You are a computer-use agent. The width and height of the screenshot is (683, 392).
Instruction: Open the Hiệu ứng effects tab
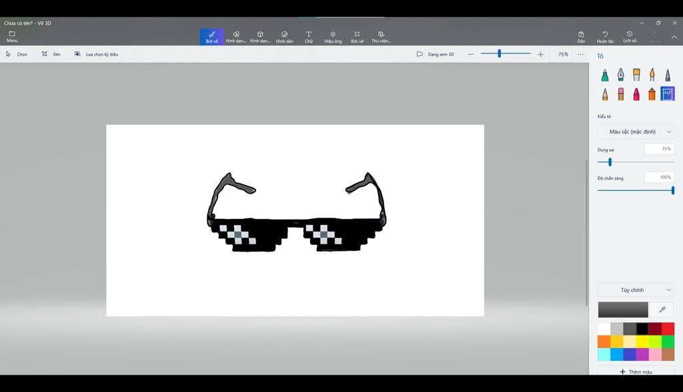(x=333, y=37)
